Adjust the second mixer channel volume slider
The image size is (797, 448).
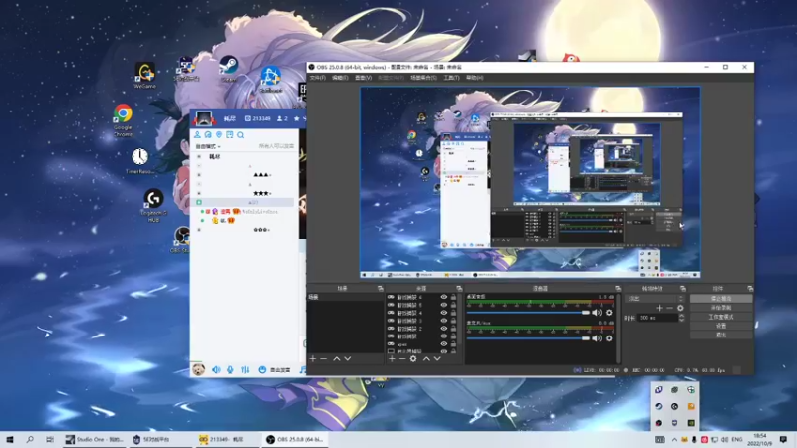coord(528,338)
